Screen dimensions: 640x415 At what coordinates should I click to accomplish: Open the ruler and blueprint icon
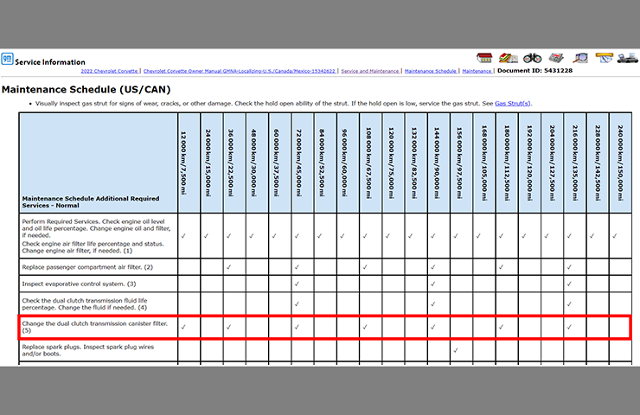tap(604, 58)
